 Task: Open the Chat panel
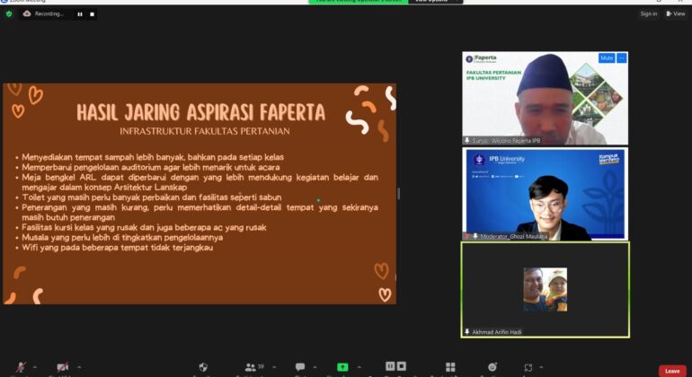tap(299, 367)
